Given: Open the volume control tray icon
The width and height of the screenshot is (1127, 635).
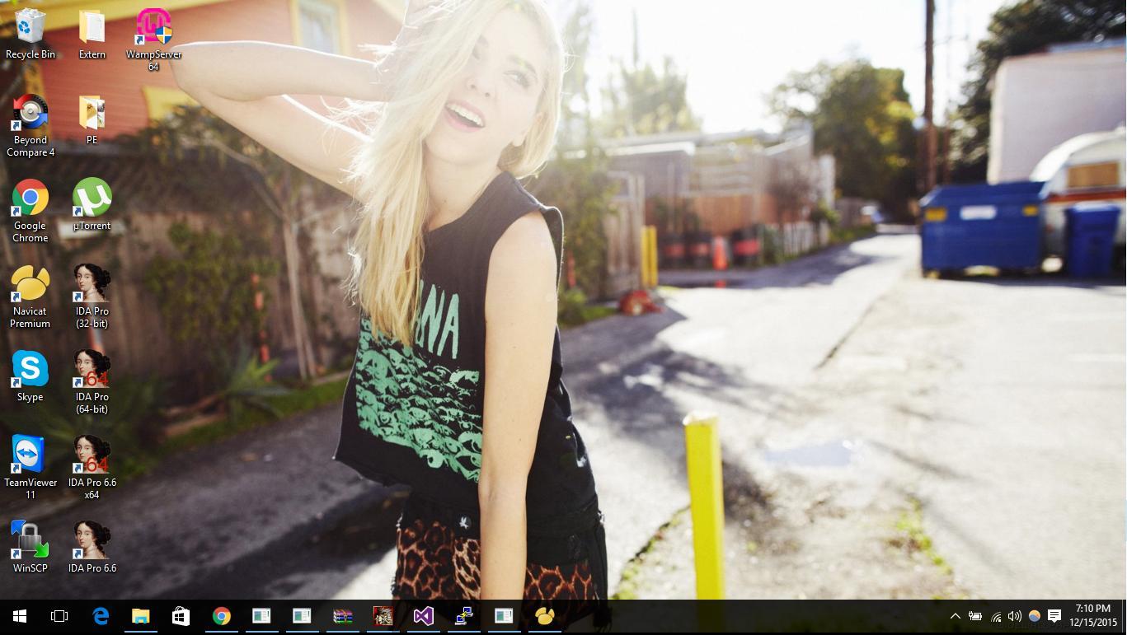Looking at the screenshot, I should coord(1015,616).
